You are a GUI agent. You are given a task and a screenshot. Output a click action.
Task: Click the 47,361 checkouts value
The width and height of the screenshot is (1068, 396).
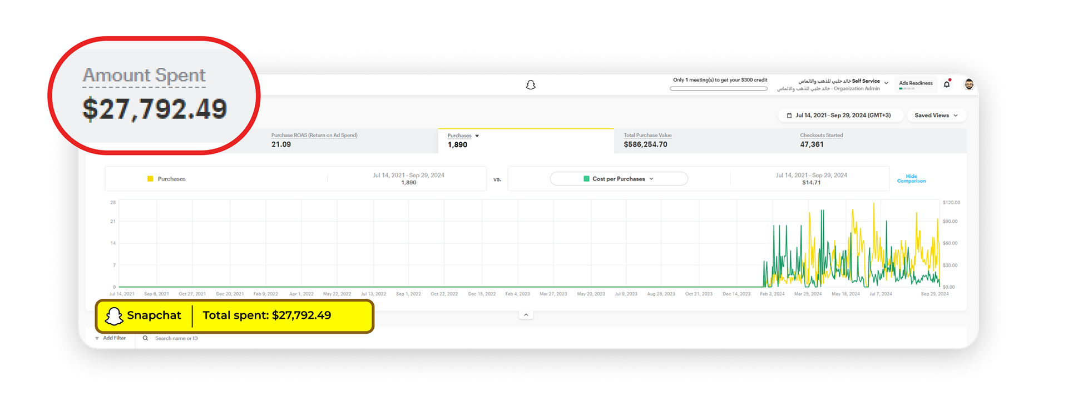click(x=812, y=144)
